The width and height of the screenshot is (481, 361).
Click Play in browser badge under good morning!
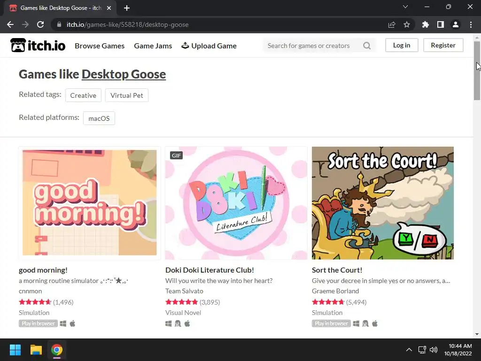click(x=38, y=323)
